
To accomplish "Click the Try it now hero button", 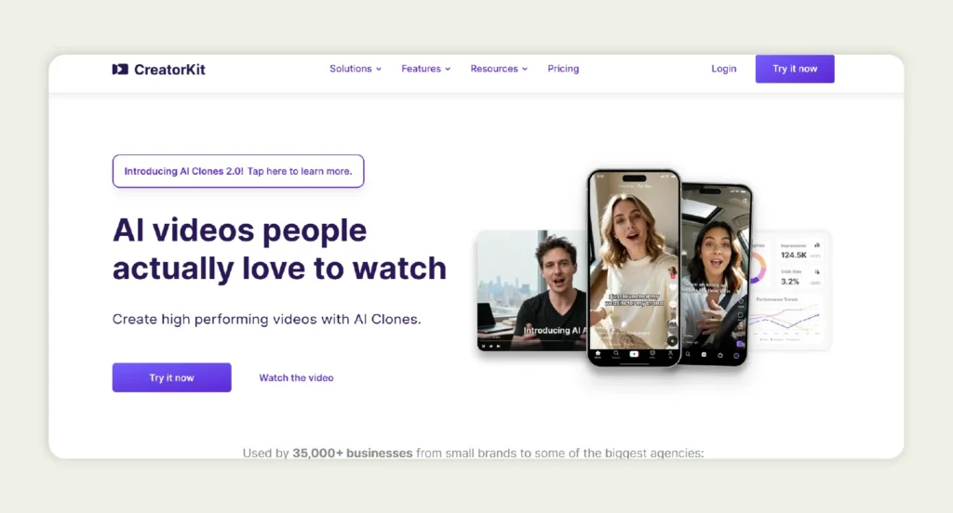I will click(x=172, y=377).
